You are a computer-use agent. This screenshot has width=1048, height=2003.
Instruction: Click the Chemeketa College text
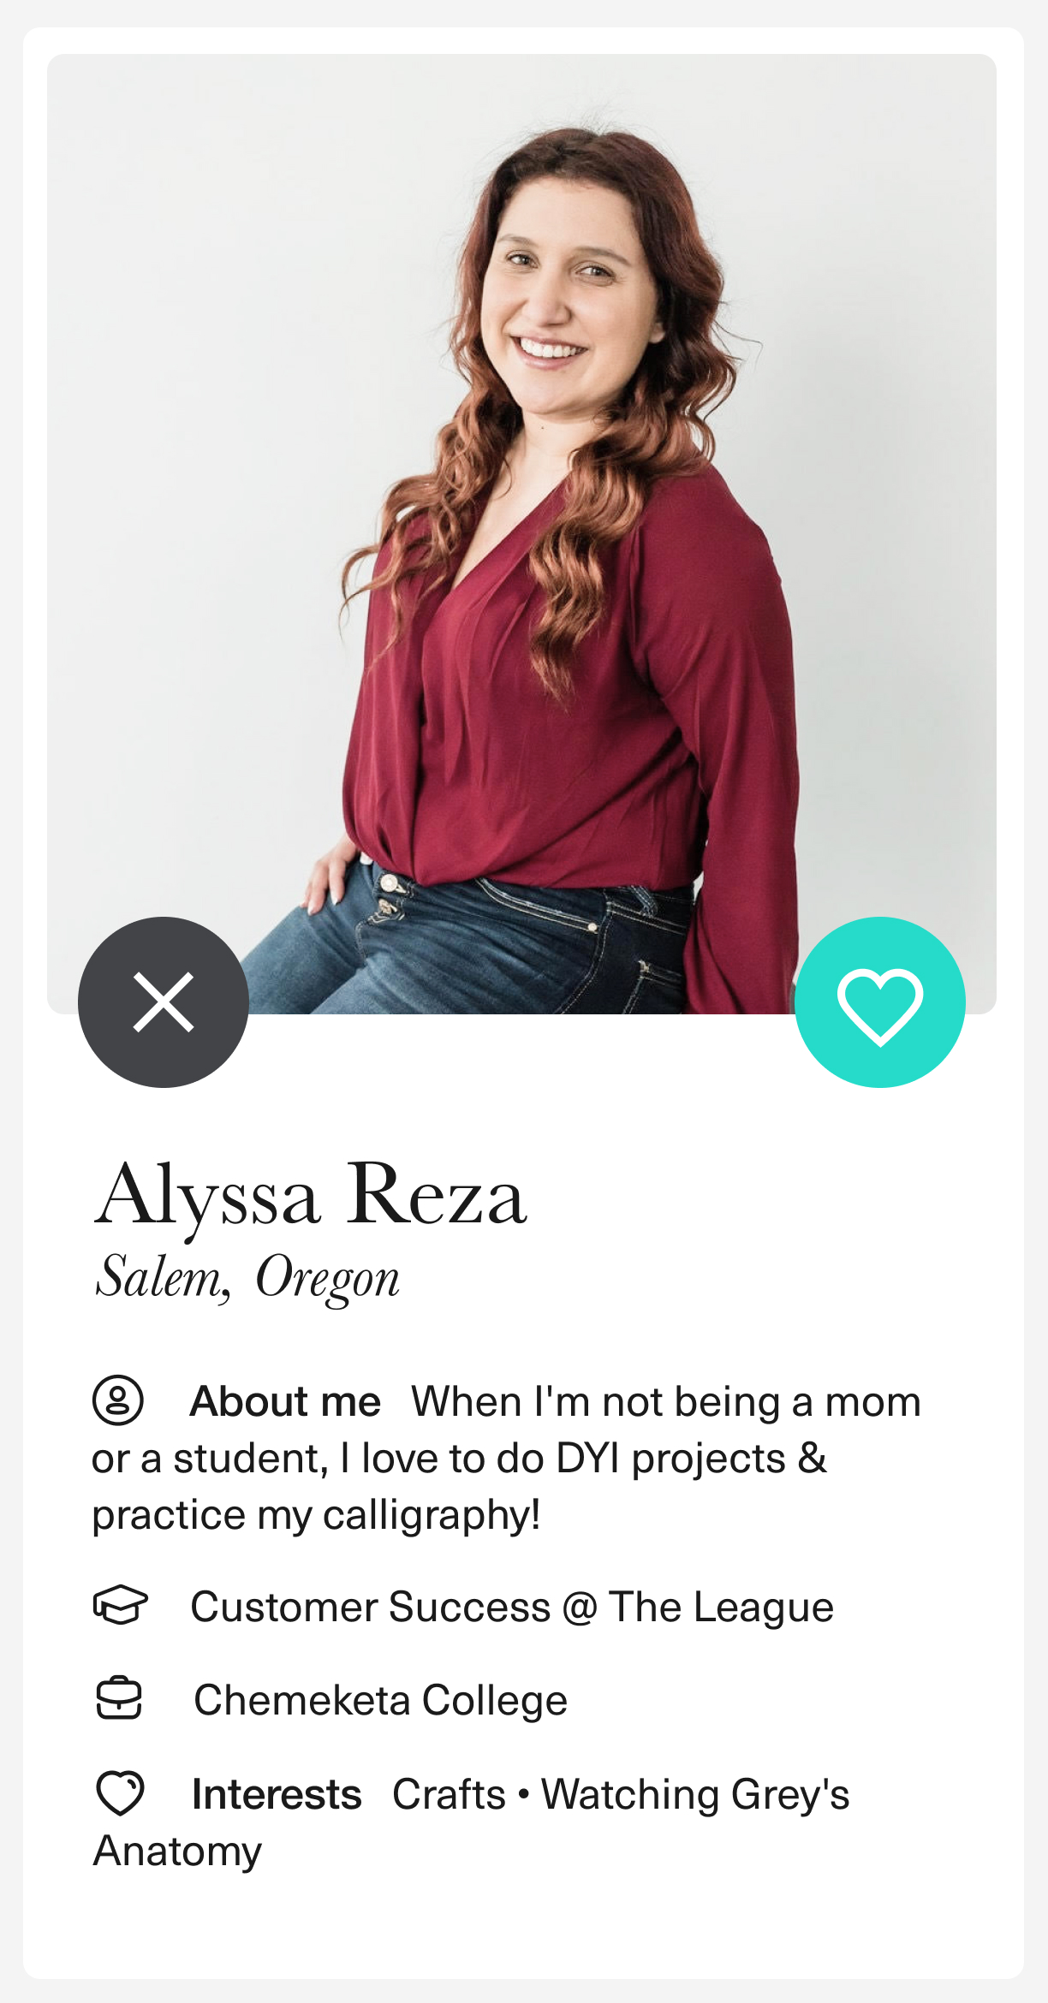pyautogui.click(x=380, y=1700)
